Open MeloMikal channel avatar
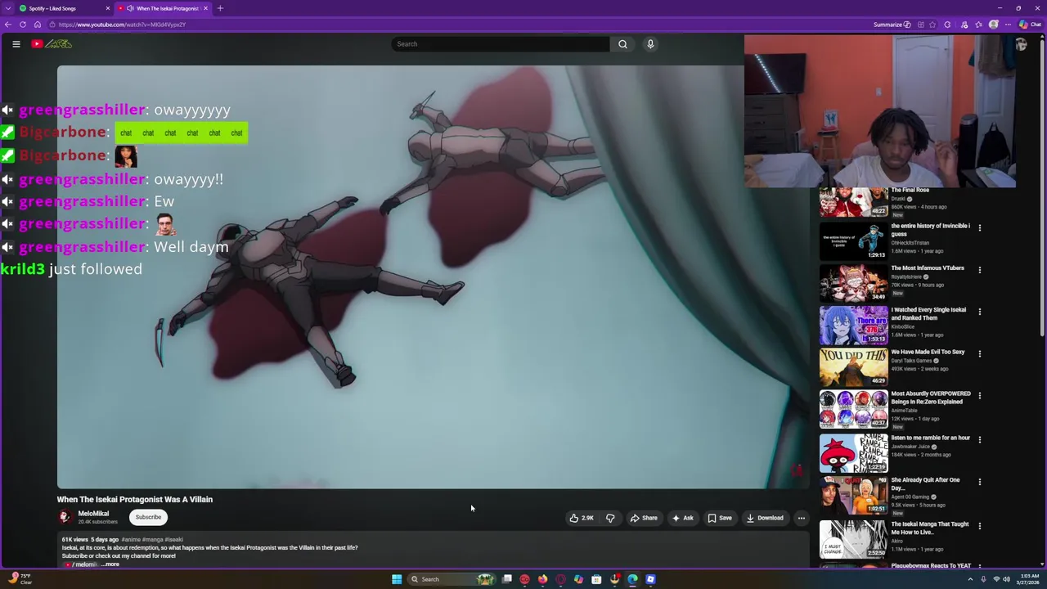 (x=65, y=517)
